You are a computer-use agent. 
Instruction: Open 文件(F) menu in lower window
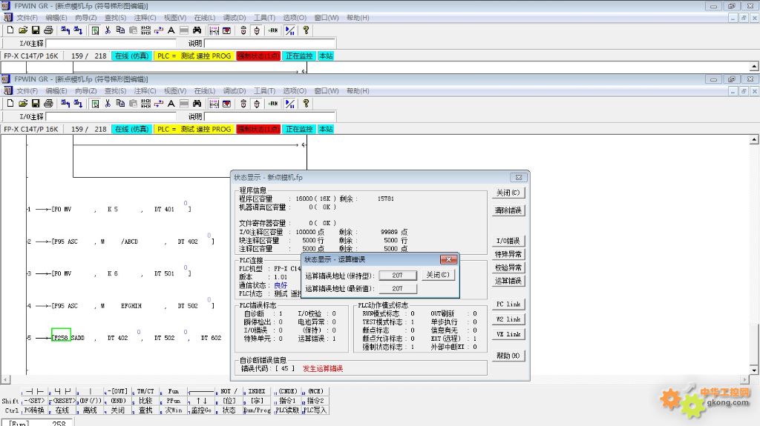point(27,90)
